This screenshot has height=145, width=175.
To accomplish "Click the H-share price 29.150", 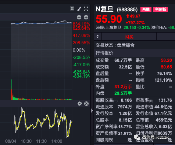I will [x=130, y=27].
